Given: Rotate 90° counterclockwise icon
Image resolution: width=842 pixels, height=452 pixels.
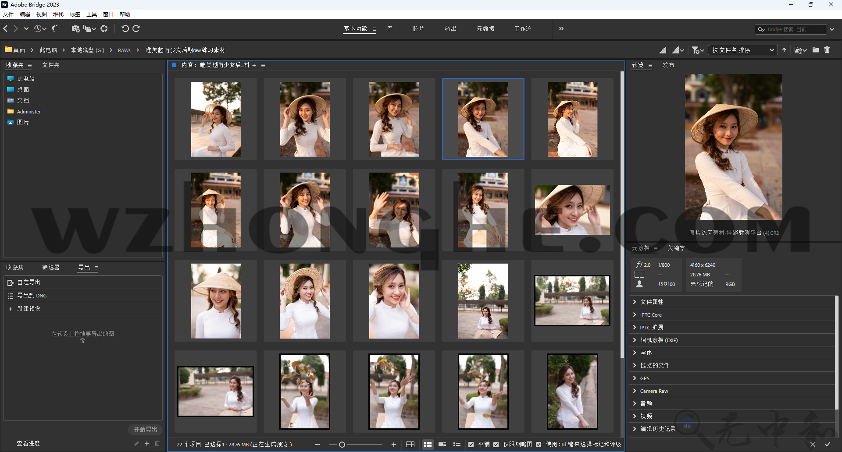Looking at the screenshot, I should click(x=125, y=29).
